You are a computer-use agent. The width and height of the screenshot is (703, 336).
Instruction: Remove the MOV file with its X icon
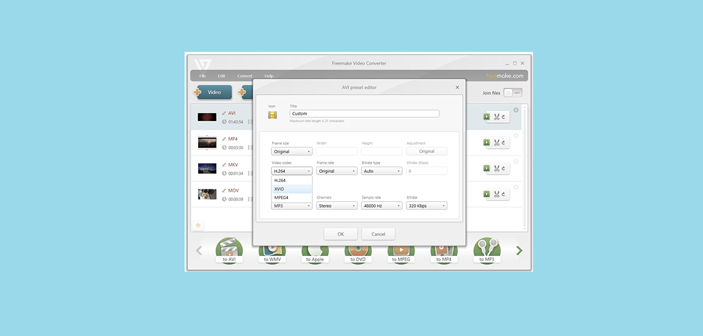coord(516,188)
